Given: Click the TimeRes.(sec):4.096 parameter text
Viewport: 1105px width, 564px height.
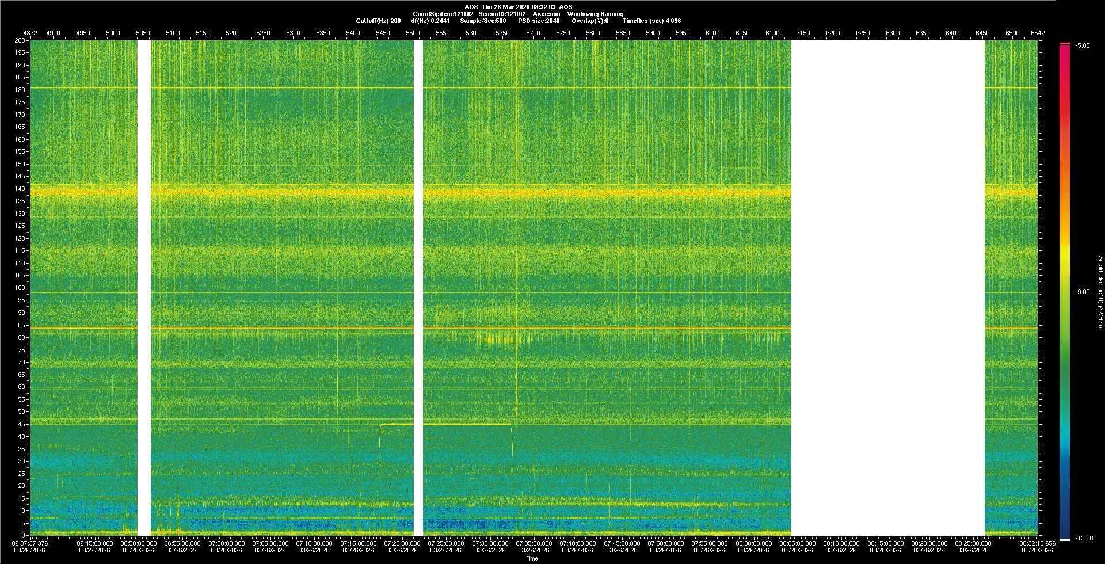Looking at the screenshot, I should coord(651,21).
